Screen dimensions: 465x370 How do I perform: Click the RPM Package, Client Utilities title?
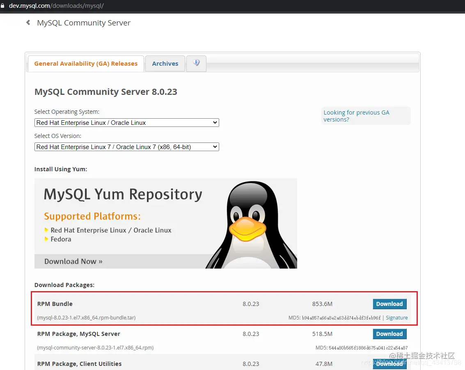click(x=79, y=364)
